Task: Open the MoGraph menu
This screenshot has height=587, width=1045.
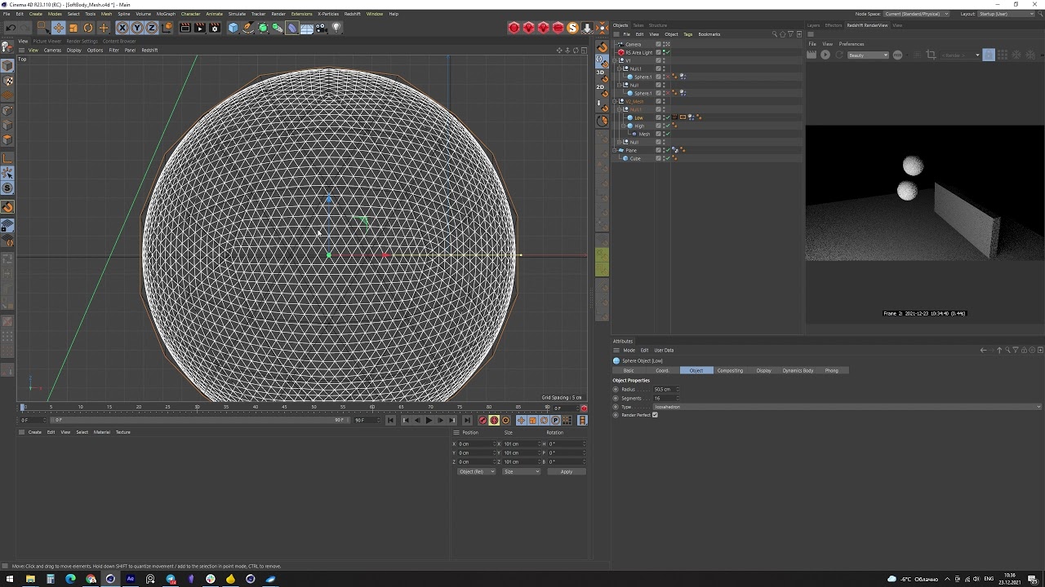Action: tap(166, 14)
